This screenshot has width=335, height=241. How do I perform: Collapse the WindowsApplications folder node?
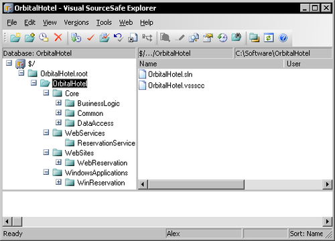click(46, 172)
